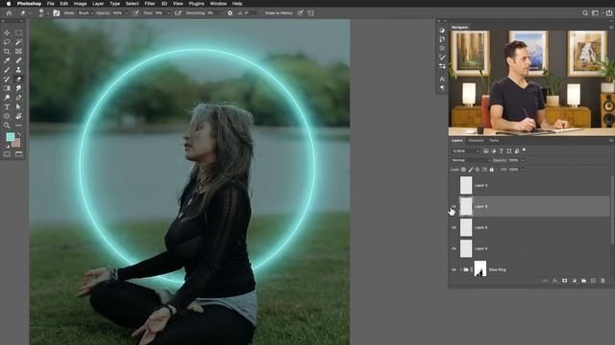The height and width of the screenshot is (345, 615).
Task: Open the options bar Opacity slider arrow
Action: [x=126, y=12]
